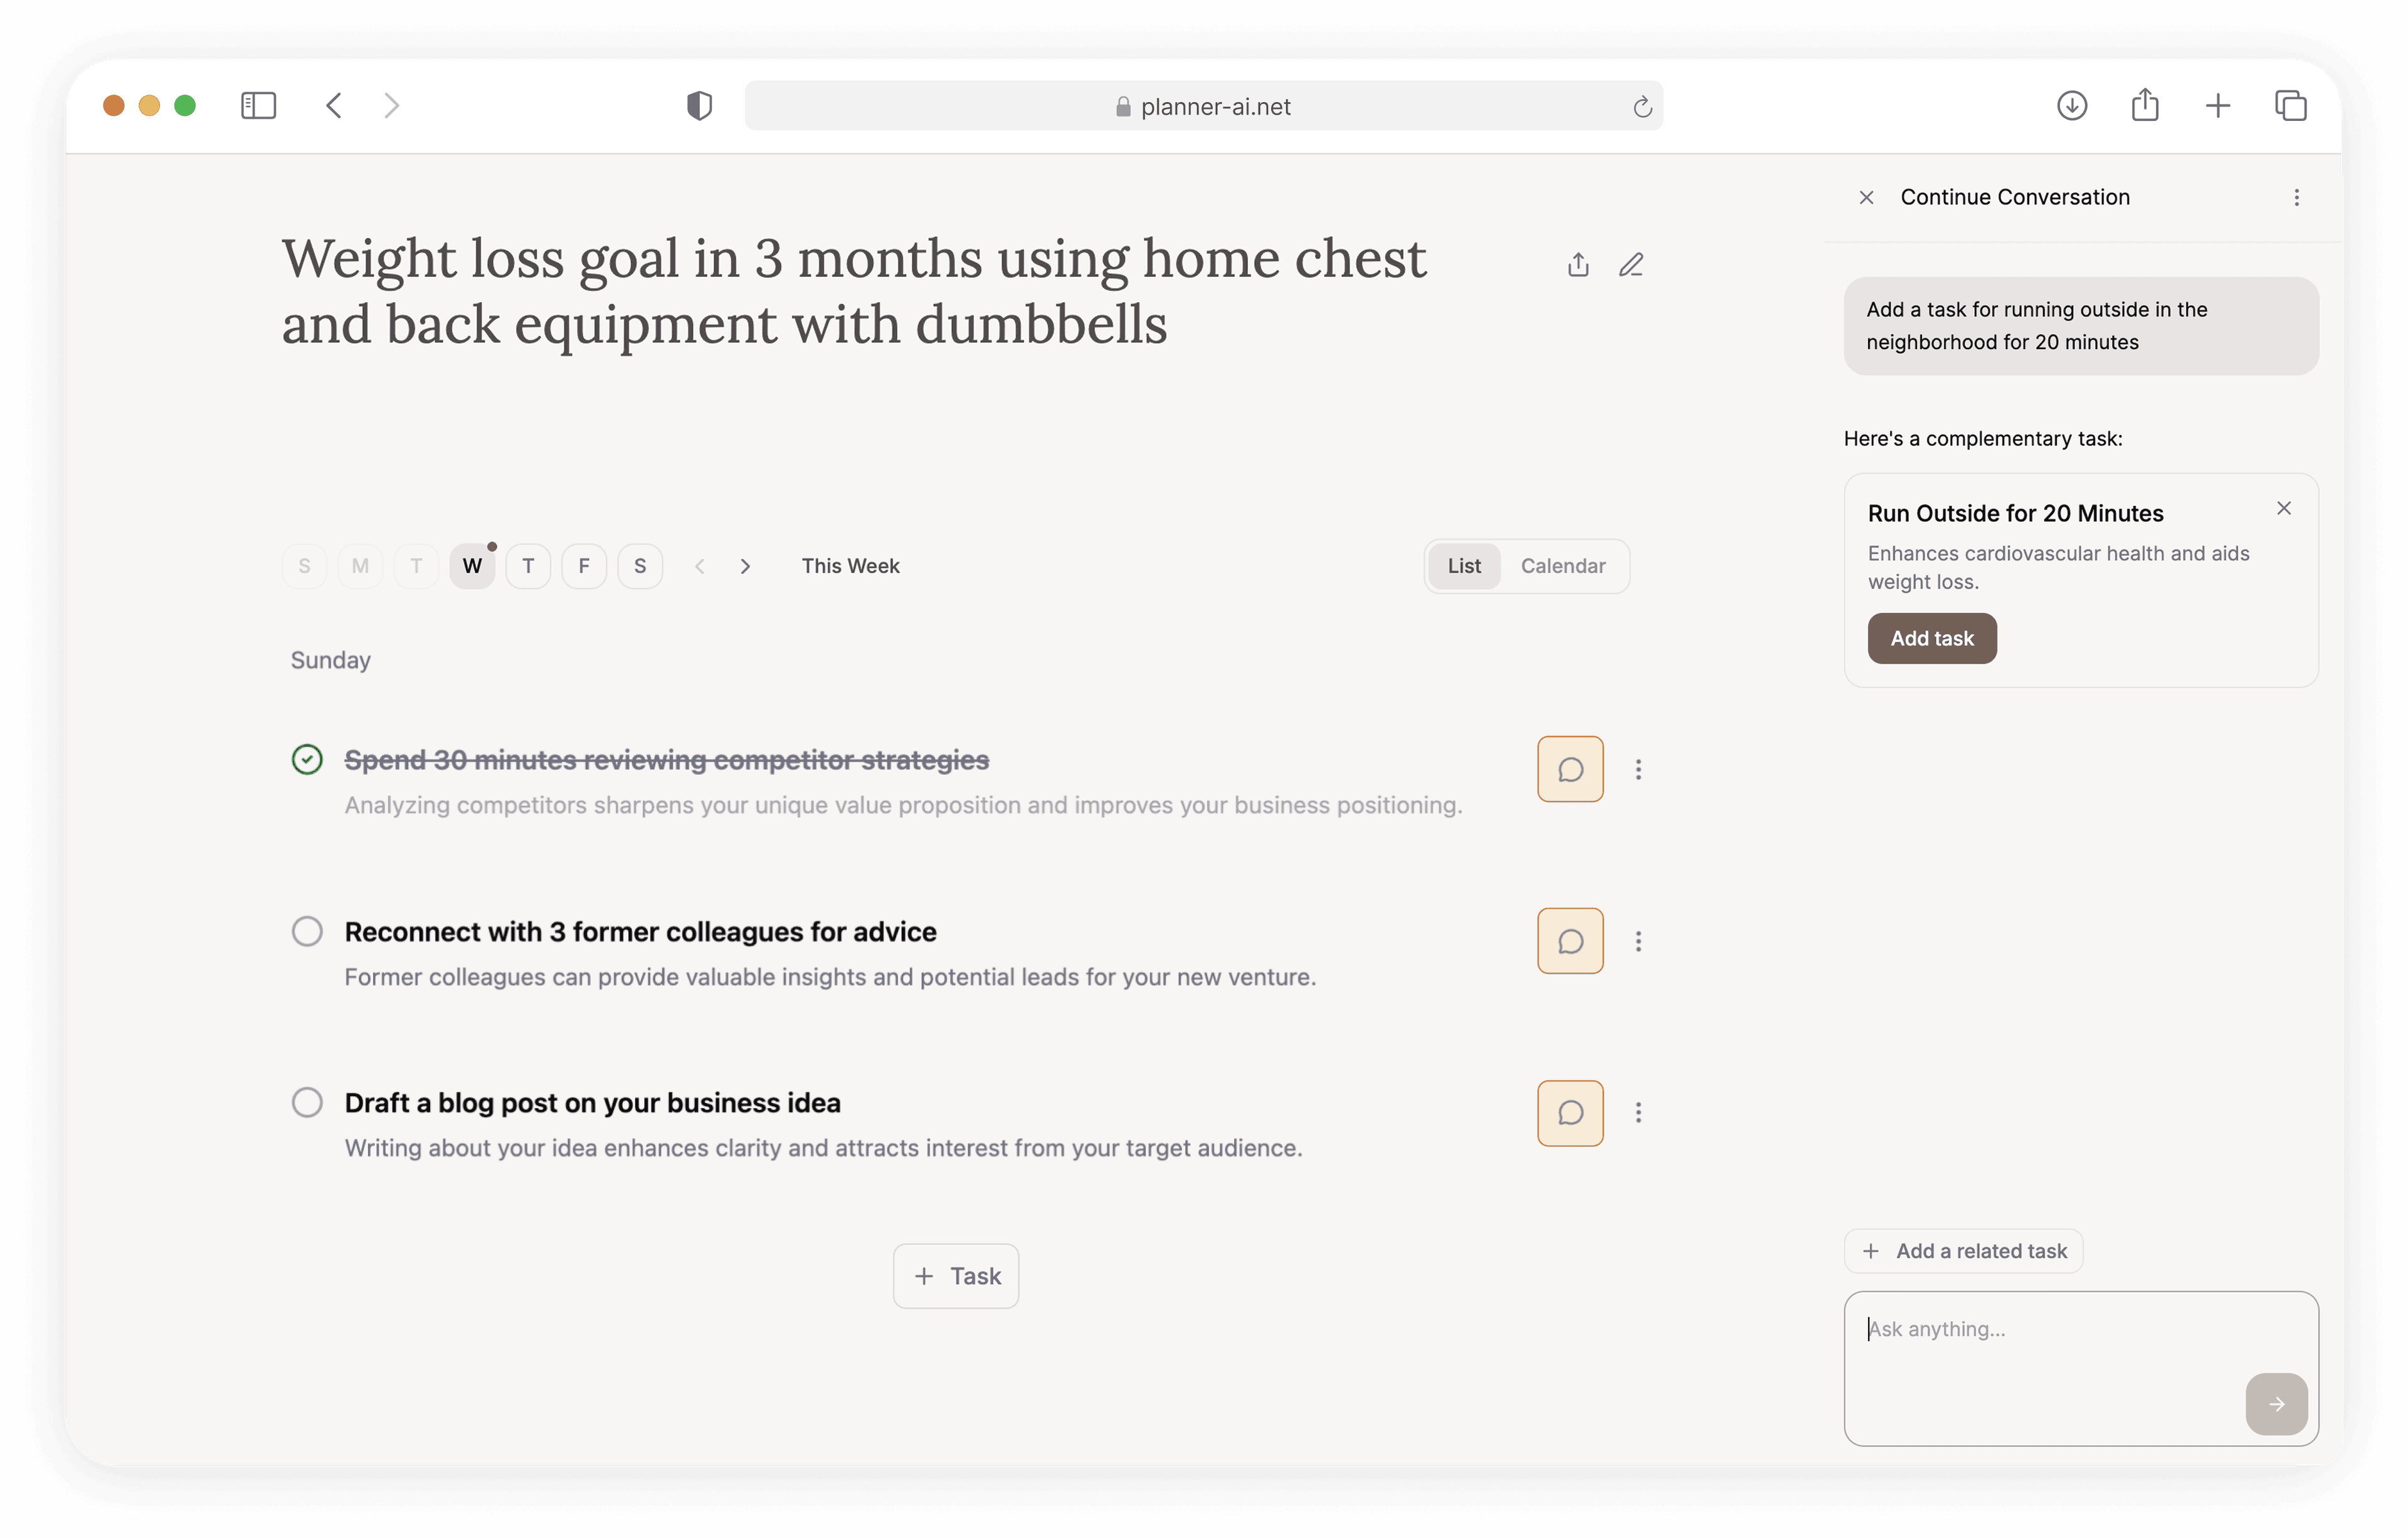Uncheck the completed competitor strategies task
The width and height of the screenshot is (2408, 1538).
tap(307, 760)
